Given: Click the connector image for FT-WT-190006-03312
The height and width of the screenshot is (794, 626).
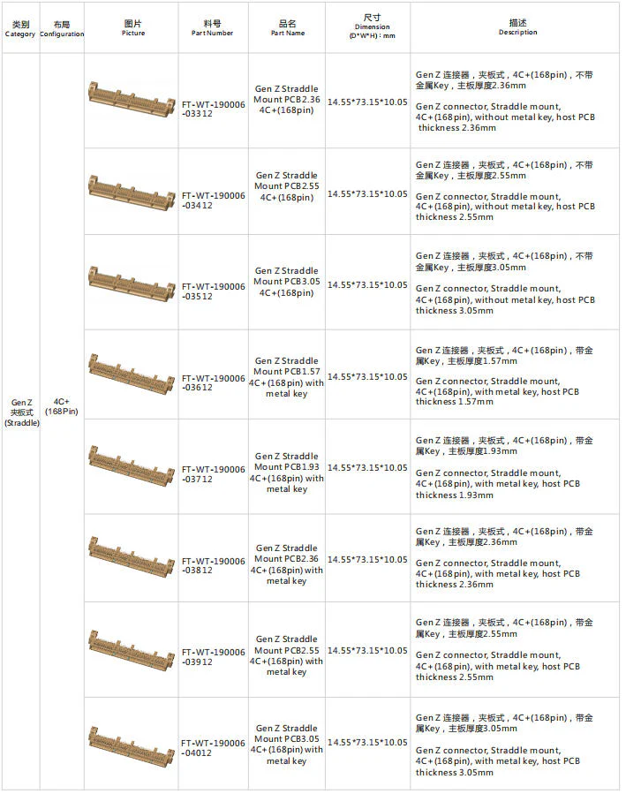Looking at the screenshot, I should tap(132, 100).
